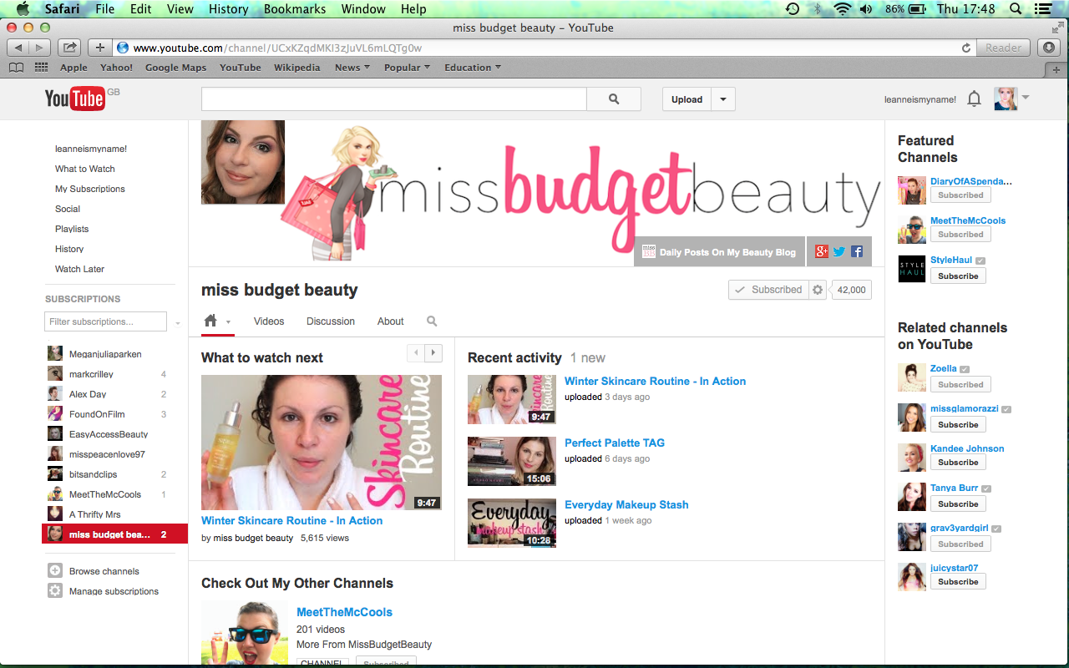This screenshot has width=1069, height=668.
Task: Open Watch Later in sidebar
Action: pos(79,269)
